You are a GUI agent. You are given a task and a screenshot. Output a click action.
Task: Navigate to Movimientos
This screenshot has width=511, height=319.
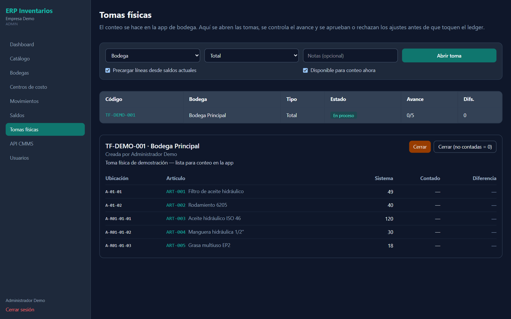(45, 101)
